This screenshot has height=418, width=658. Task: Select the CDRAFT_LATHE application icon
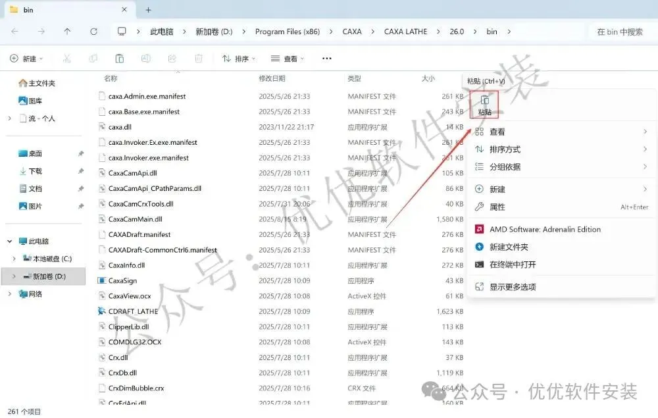[101, 311]
